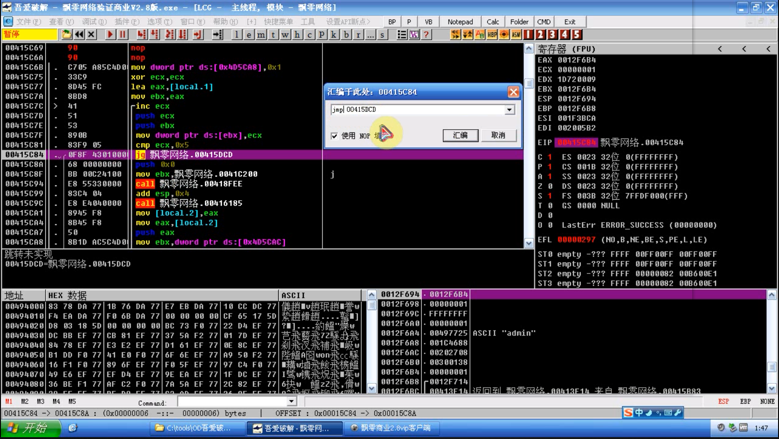
Task: Run the program with the red play icon
Action: [x=110, y=35]
